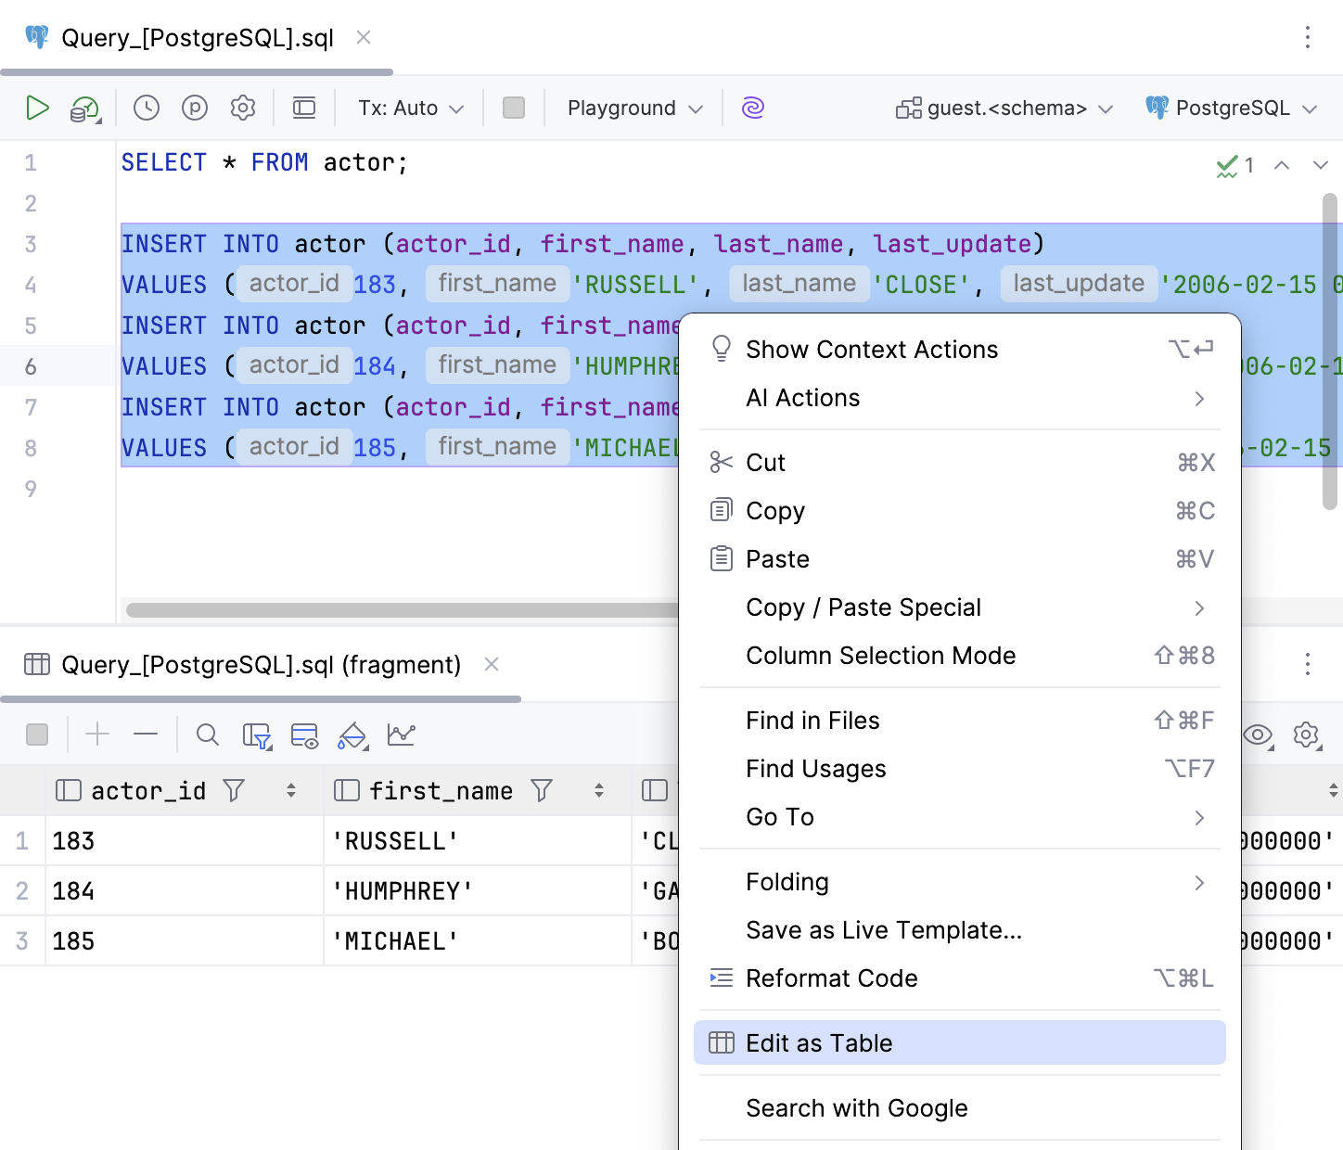The image size is (1343, 1150).
Task: Select Search with Google menu entry
Action: pos(856,1107)
